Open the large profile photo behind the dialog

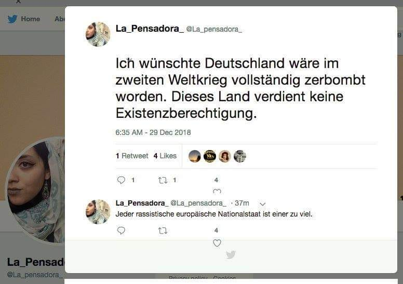[35, 190]
